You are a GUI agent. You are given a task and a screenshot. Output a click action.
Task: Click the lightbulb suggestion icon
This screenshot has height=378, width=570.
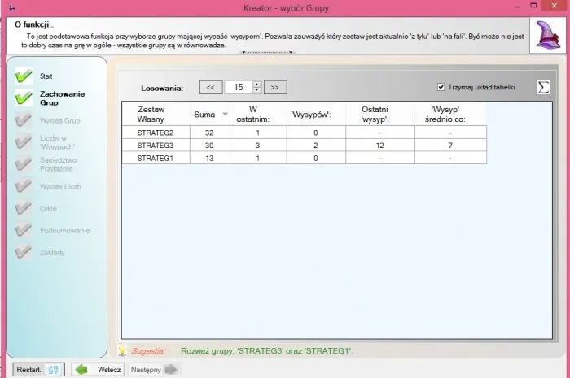(x=122, y=350)
